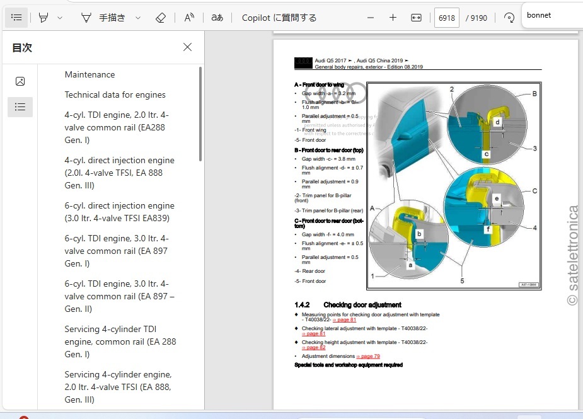Click Special tools and workshop equipment required text
Image resolution: width=583 pixels, height=419 pixels.
coord(349,365)
